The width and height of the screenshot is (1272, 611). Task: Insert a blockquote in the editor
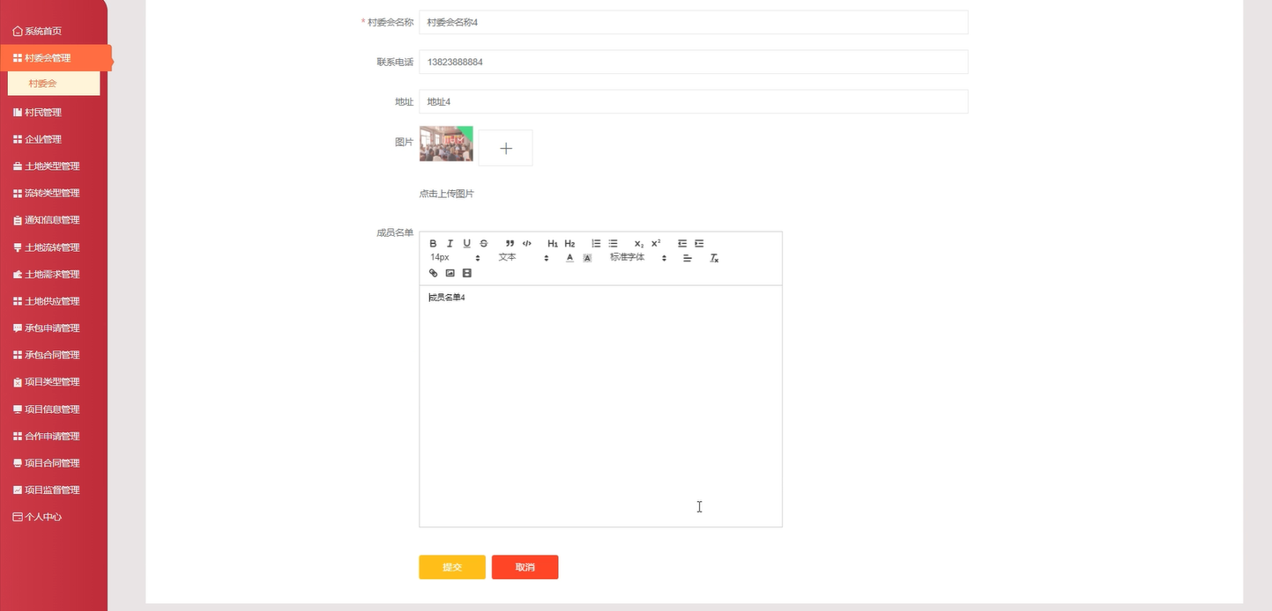509,243
